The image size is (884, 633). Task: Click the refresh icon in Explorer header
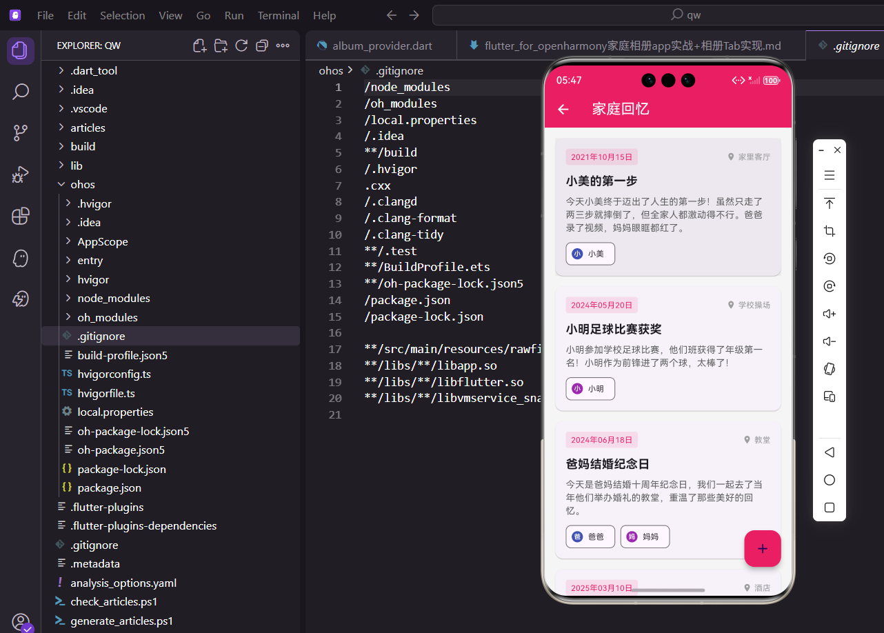(241, 45)
